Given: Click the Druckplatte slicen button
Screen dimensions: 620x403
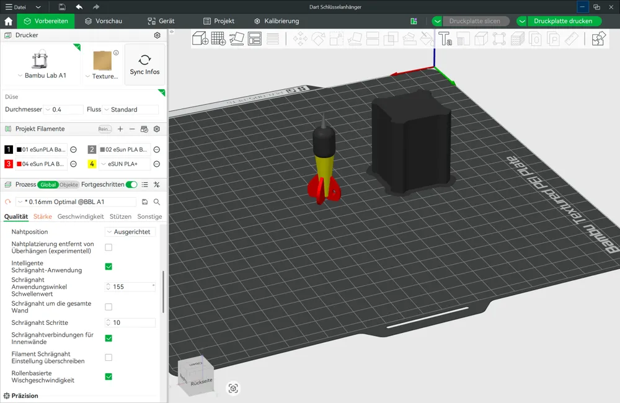Looking at the screenshot, I should click(474, 21).
